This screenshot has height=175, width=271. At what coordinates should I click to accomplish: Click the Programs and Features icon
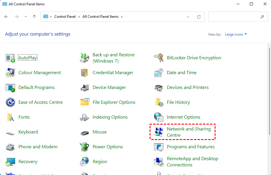[x=159, y=147]
